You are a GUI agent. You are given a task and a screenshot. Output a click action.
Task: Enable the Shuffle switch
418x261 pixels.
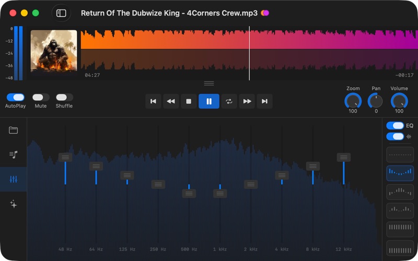pyautogui.click(x=64, y=97)
